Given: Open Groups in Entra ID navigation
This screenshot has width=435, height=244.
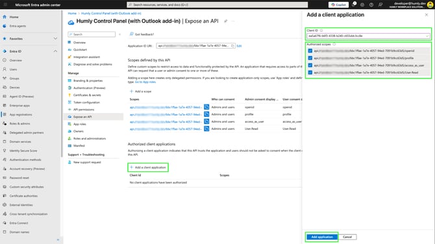Looking at the screenshot, I should [x=14, y=79].
